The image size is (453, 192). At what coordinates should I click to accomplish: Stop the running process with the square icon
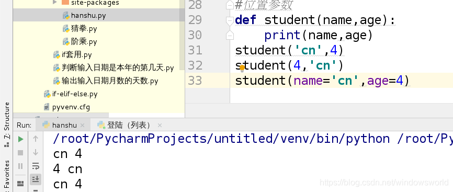coord(20,152)
